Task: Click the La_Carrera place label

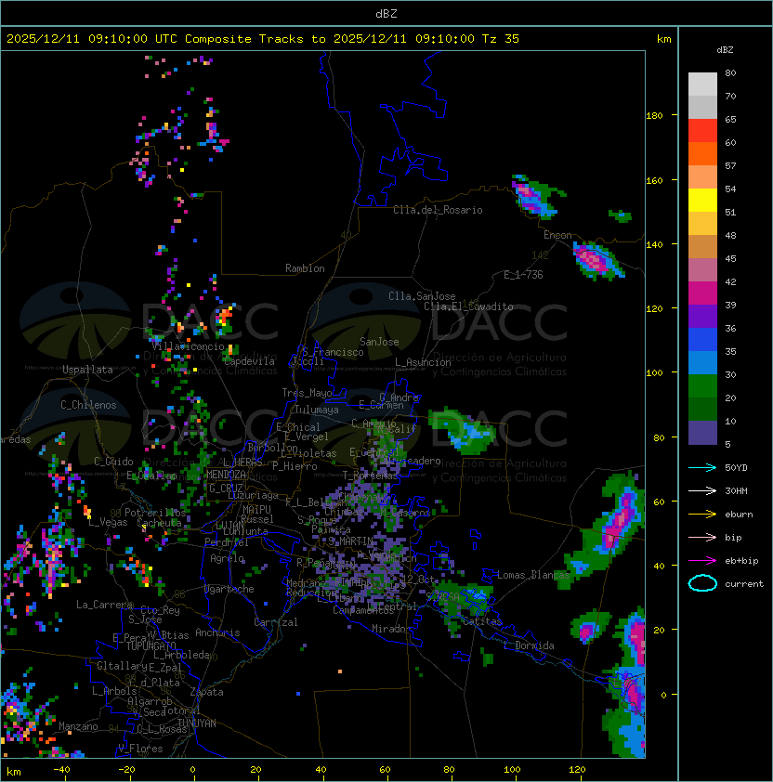Action: 104,605
